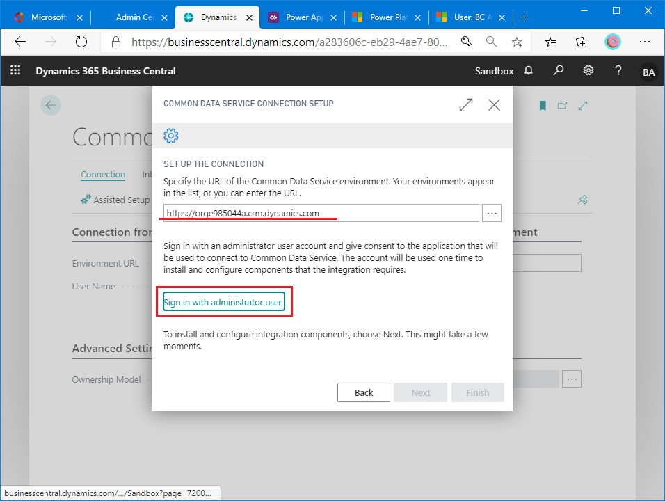Open the browser Settings and more menu
The image size is (665, 501).
645,42
